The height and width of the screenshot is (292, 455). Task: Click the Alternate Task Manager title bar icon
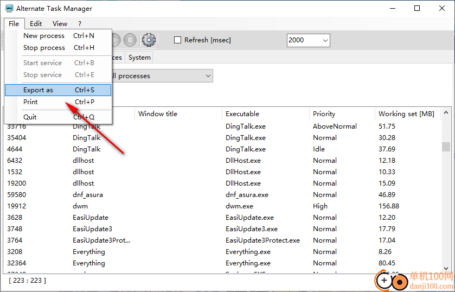click(x=9, y=9)
